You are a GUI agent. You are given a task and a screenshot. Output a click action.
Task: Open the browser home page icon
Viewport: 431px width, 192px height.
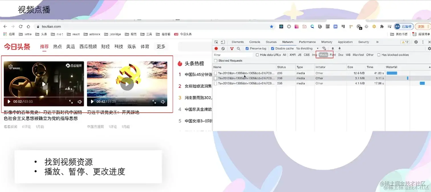point(28,27)
